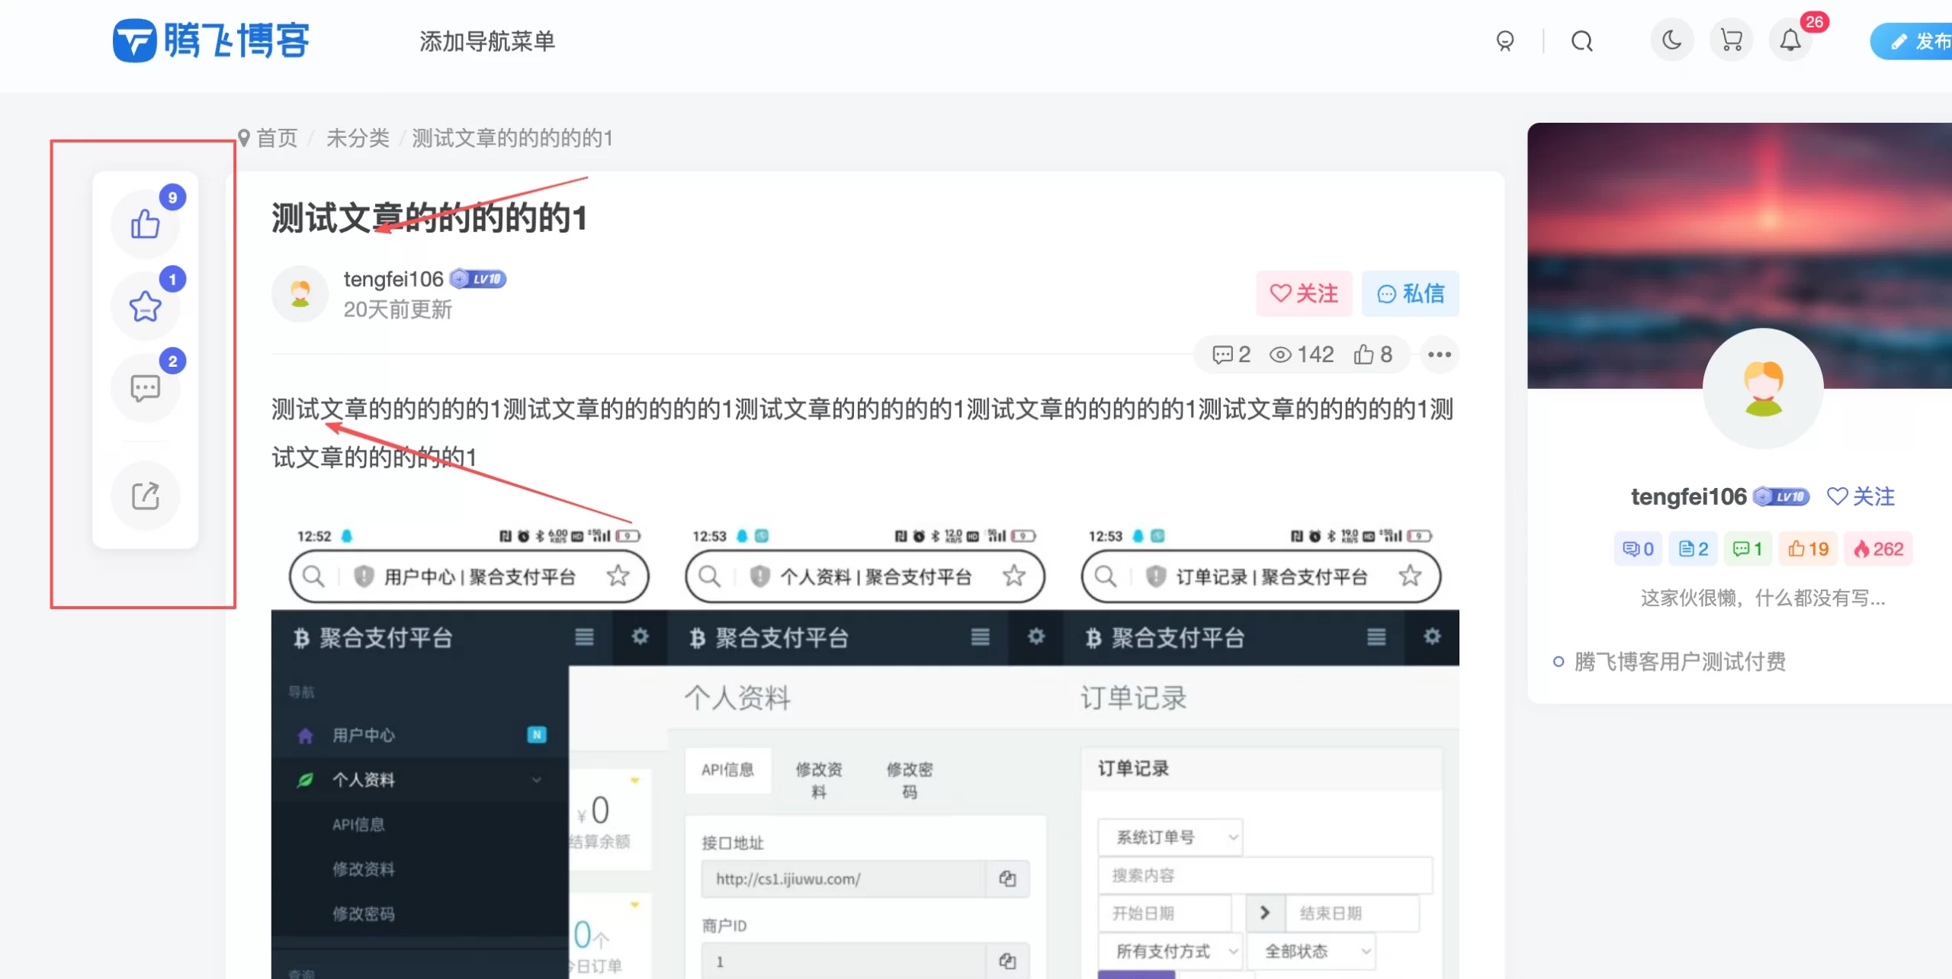The width and height of the screenshot is (1952, 979).
Task: Toggle dark mode with the moon icon
Action: click(1671, 40)
